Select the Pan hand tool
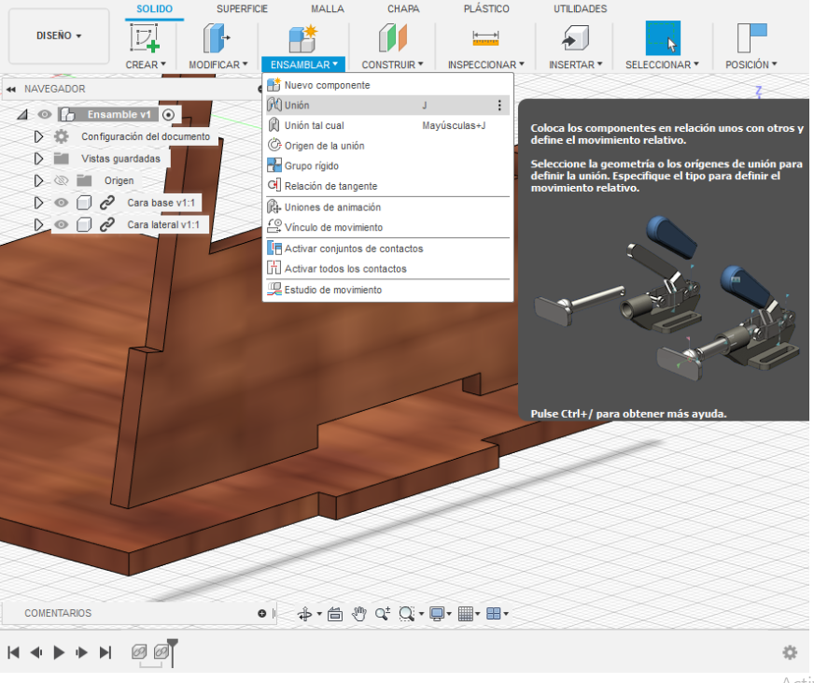Image resolution: width=814 pixels, height=683 pixels. tap(358, 614)
